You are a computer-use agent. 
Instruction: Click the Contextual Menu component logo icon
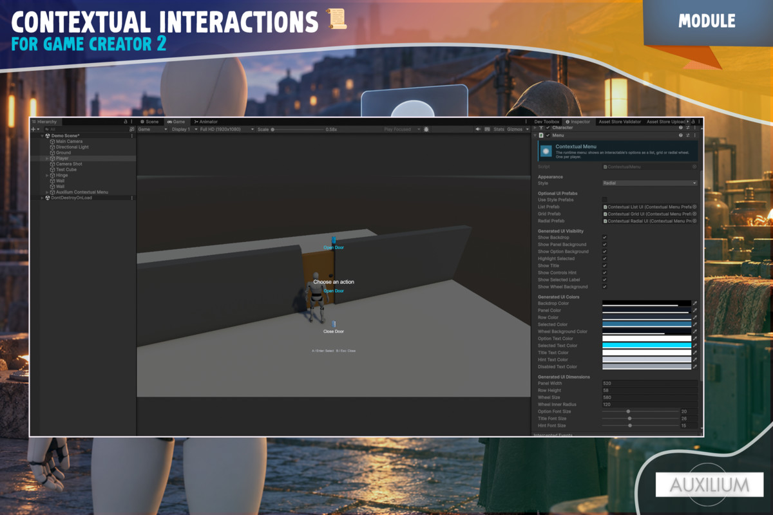click(x=546, y=151)
